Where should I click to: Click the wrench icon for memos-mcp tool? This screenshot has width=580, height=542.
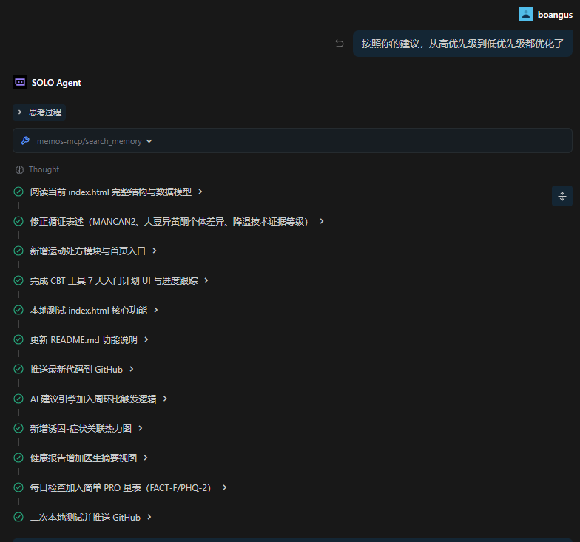(25, 140)
